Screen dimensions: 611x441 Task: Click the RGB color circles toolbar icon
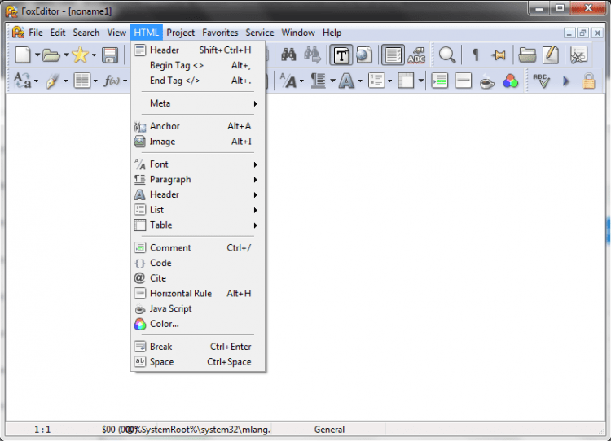click(x=510, y=81)
